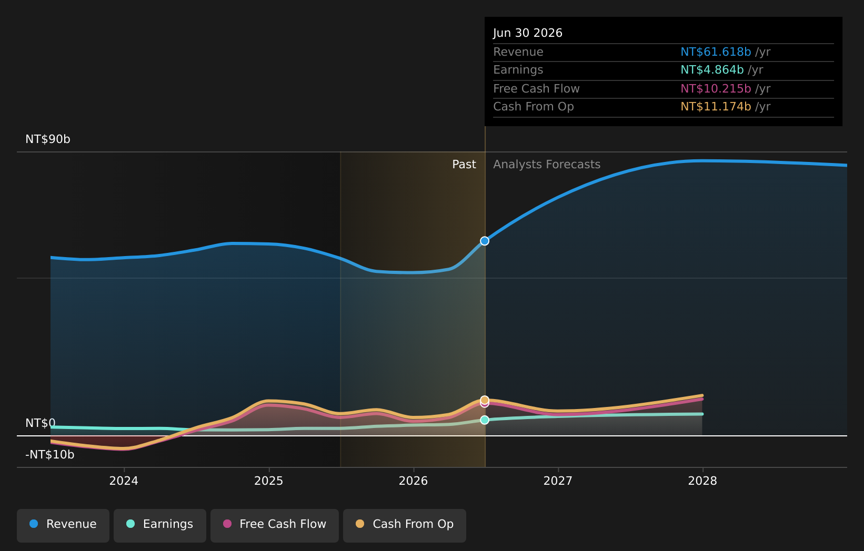
Task: Click the NT$11.174b cash from op value
Action: point(716,107)
